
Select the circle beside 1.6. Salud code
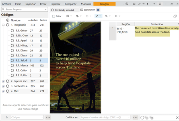pyautogui.click(x=12, y=60)
